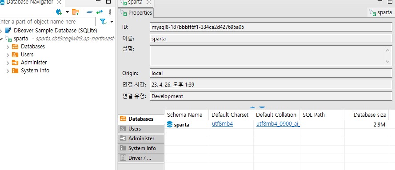The height and width of the screenshot is (170, 395).
Task: Close the sparta editor tab
Action: 148,2
